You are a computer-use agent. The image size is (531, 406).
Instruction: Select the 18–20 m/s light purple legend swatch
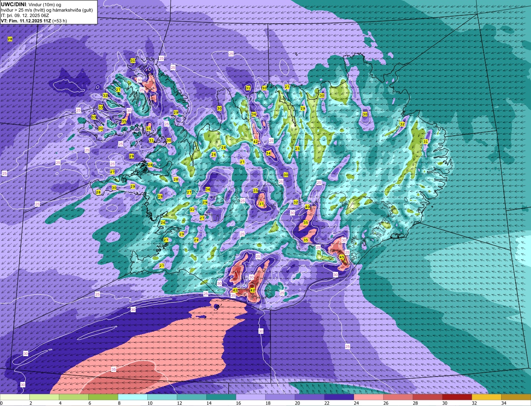pos(280,397)
